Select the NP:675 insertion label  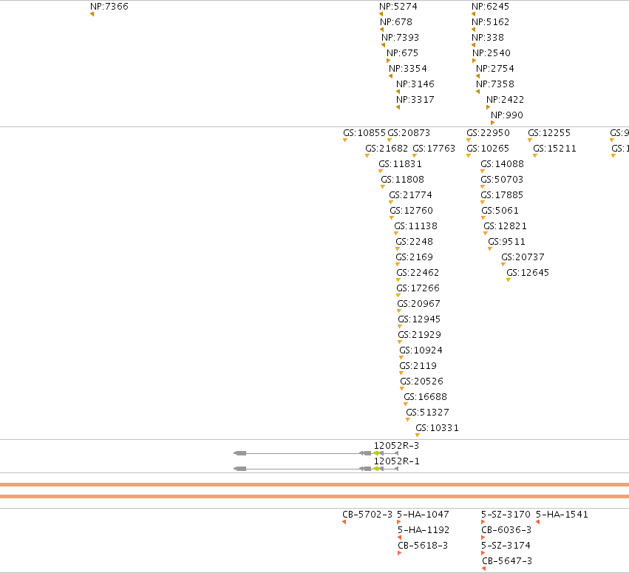coord(402,53)
